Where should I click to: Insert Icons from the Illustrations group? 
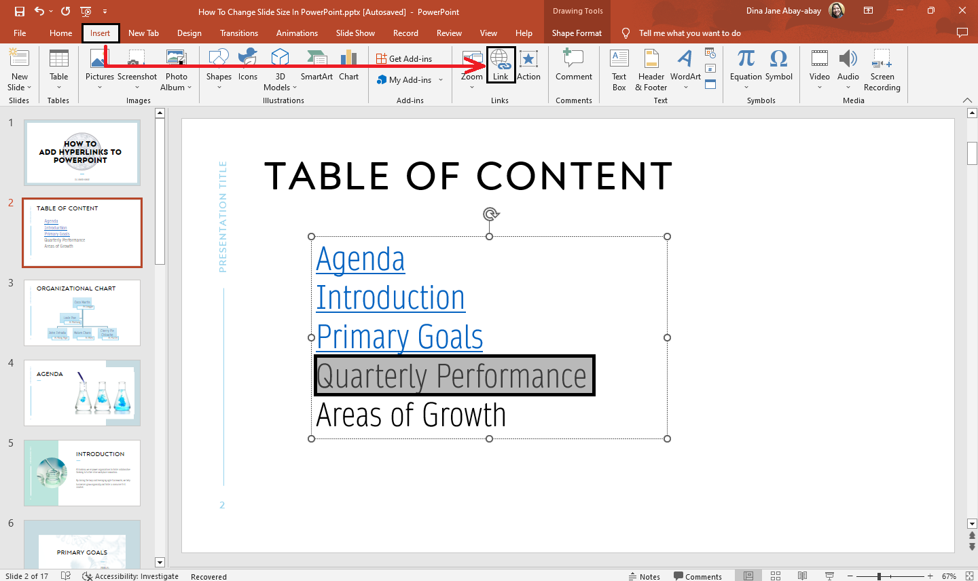click(248, 66)
